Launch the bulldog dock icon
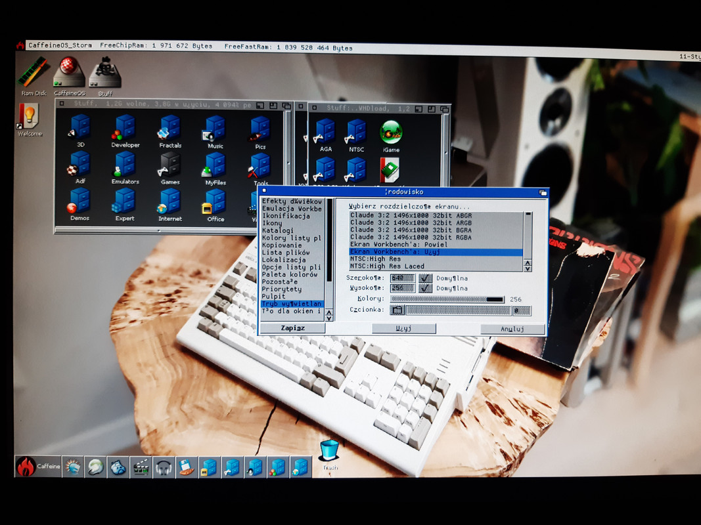 118,467
